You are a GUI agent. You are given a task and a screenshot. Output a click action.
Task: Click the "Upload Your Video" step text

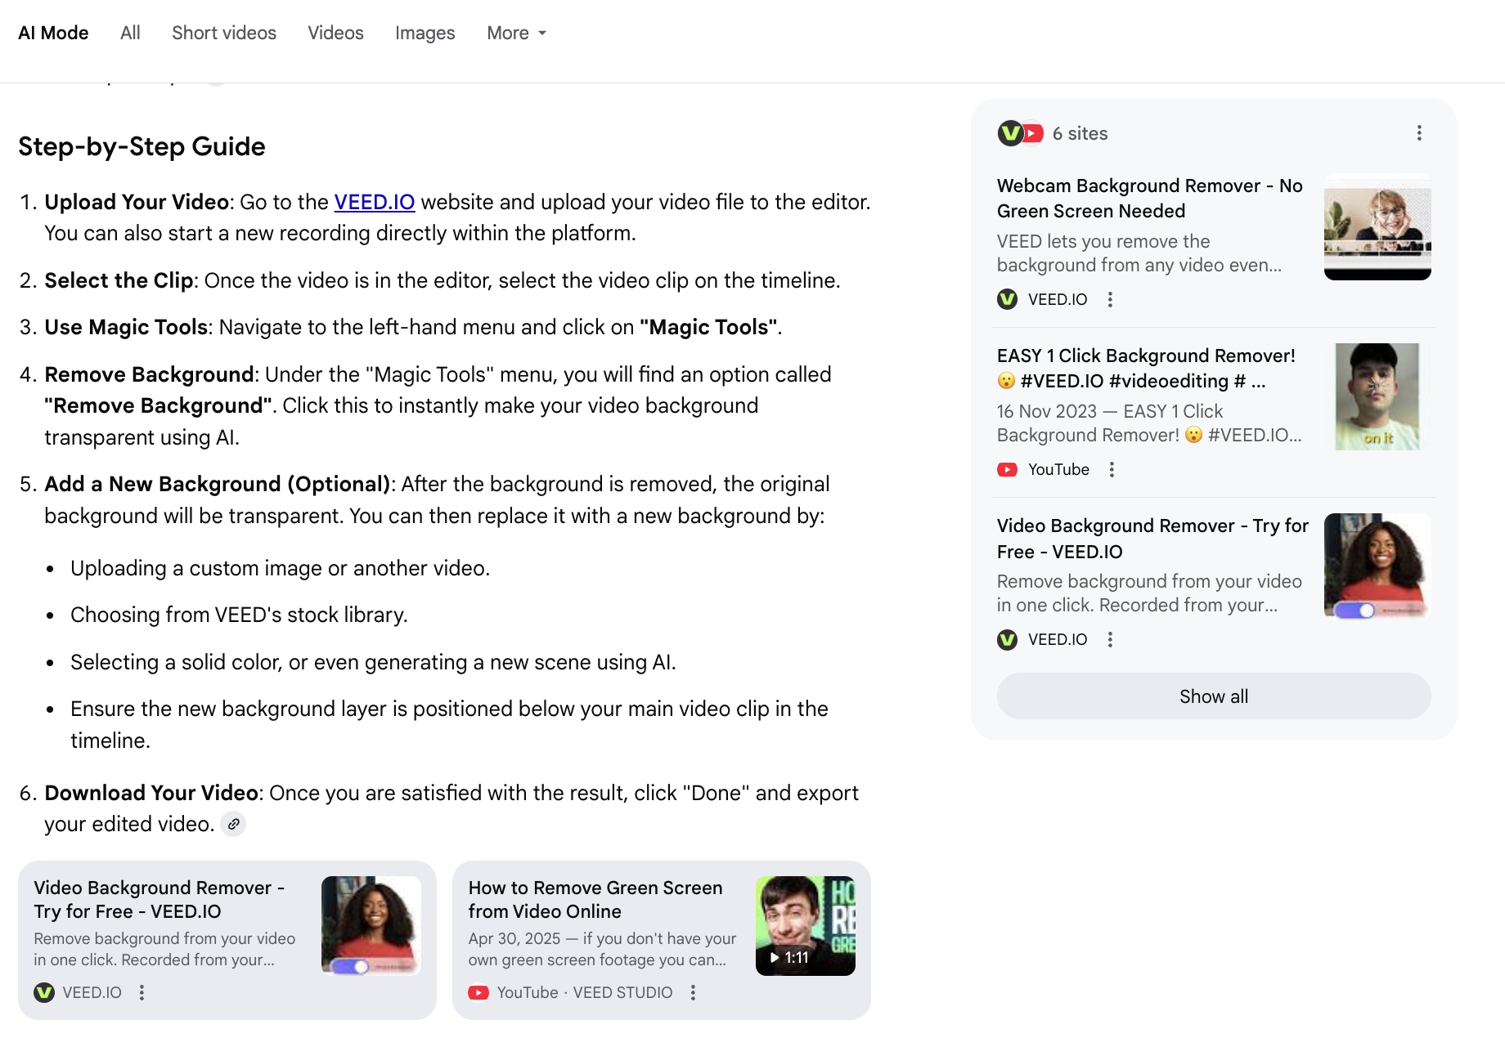click(x=137, y=202)
